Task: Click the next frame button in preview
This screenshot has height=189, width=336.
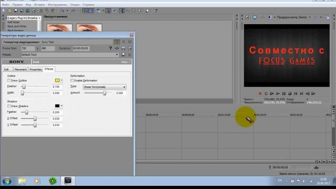Action: (x=313, y=93)
